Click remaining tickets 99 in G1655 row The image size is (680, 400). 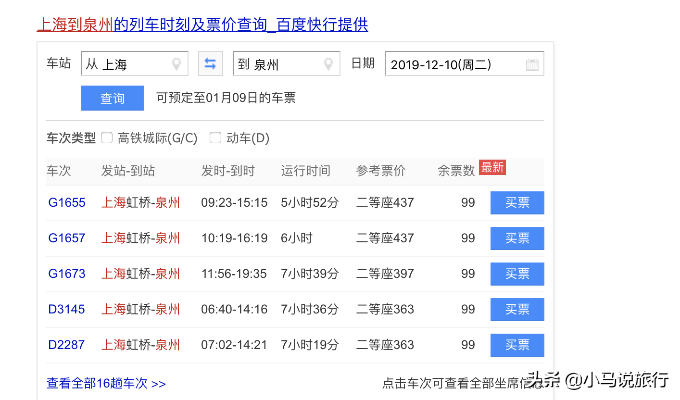(468, 202)
